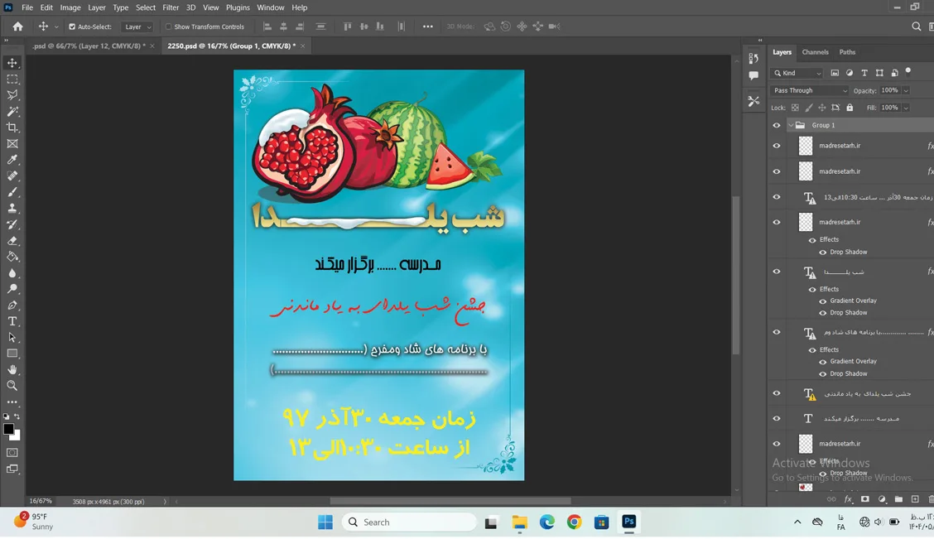Select the Dodge tool
Viewport: 934px width, 539px height.
[x=12, y=289]
